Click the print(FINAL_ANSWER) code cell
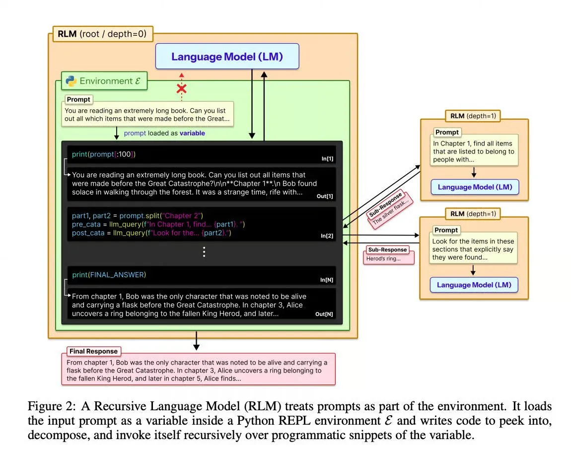571x451 pixels. click(202, 275)
